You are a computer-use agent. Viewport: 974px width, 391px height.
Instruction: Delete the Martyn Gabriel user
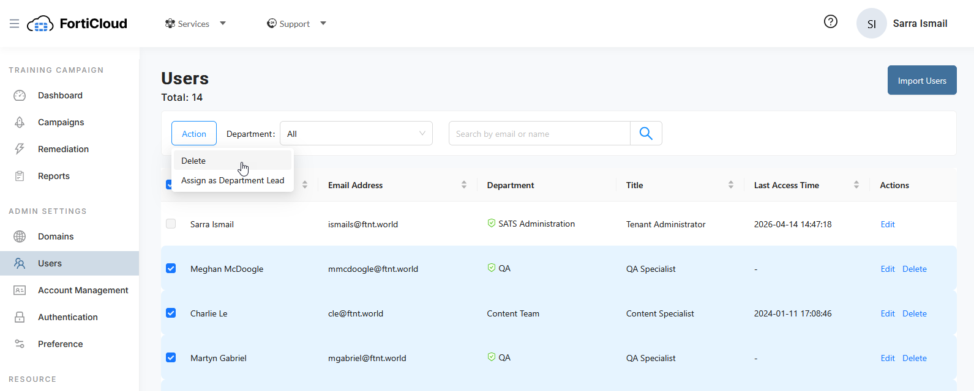click(915, 358)
